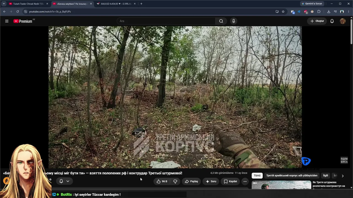
Task: Open the Extensions puzzle menu
Action: point(319,12)
